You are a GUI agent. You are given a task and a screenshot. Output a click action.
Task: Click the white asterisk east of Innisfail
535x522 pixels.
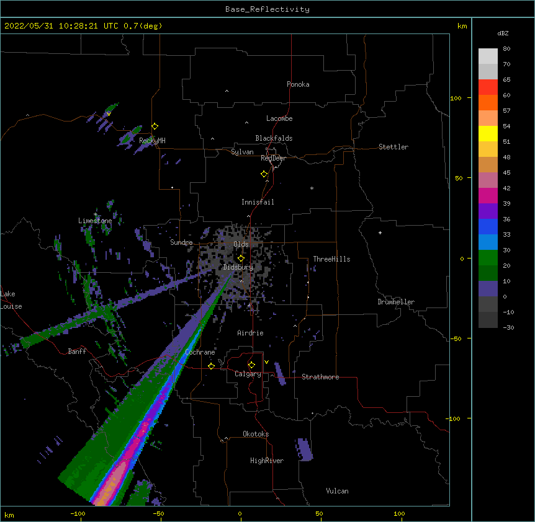click(x=312, y=188)
